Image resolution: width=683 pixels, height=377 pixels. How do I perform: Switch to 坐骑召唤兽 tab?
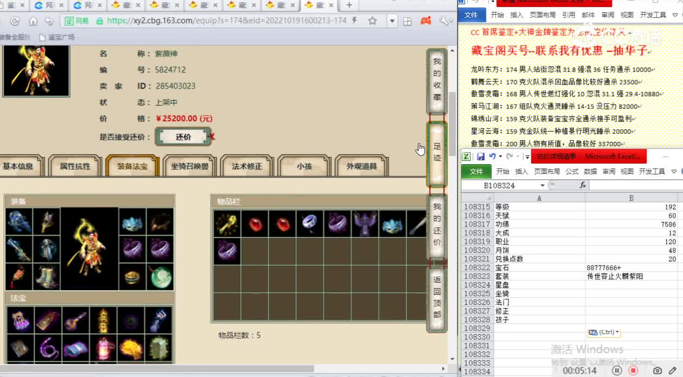pos(190,166)
